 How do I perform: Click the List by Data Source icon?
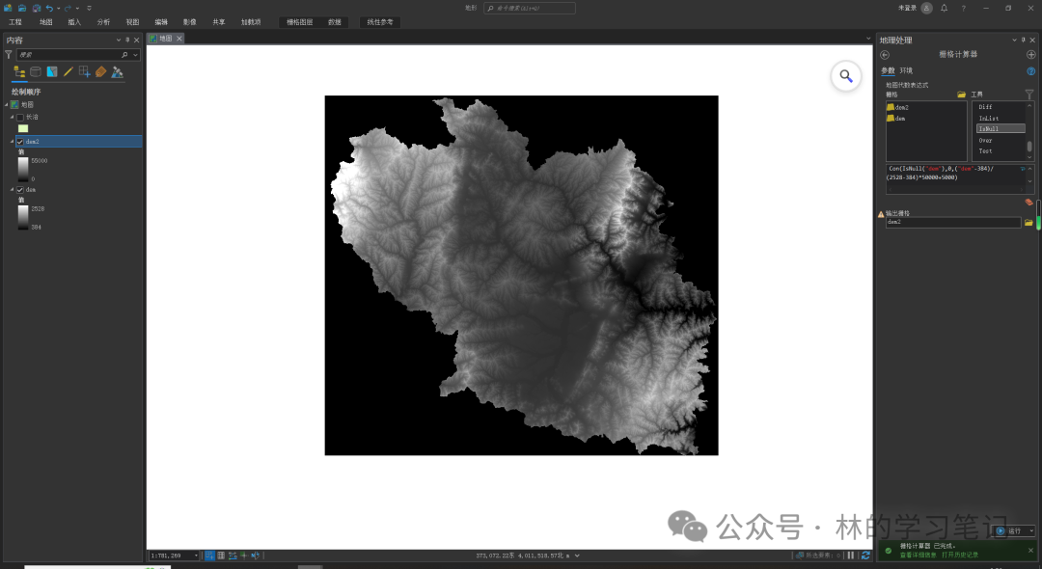pos(36,71)
